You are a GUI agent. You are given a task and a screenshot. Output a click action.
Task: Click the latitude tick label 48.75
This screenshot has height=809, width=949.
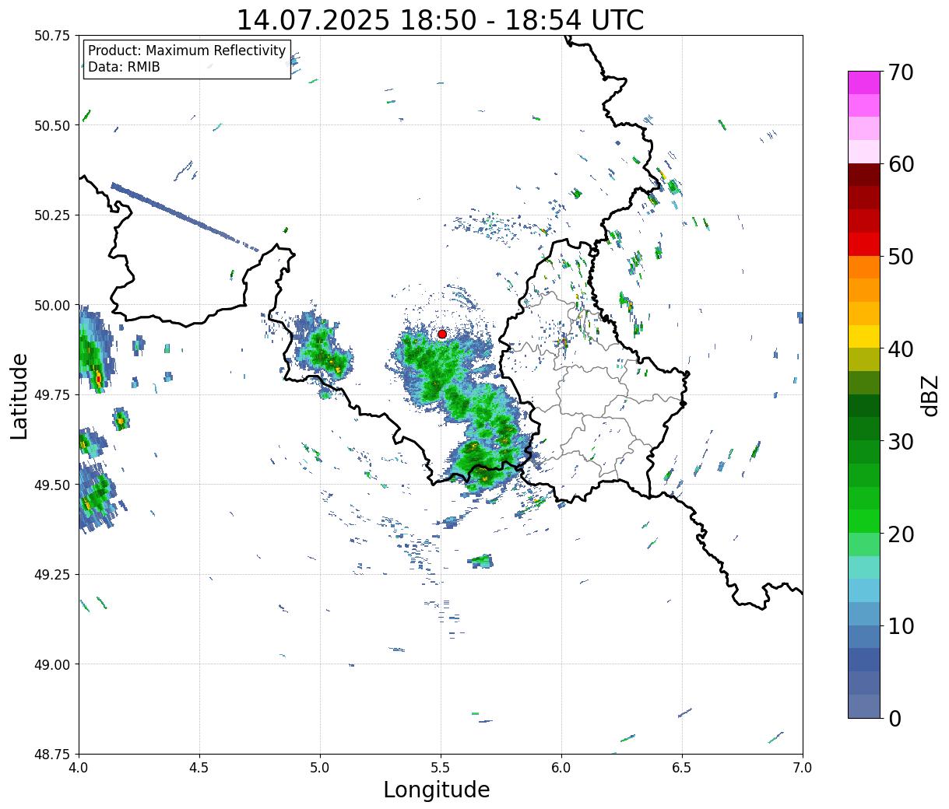coord(52,755)
